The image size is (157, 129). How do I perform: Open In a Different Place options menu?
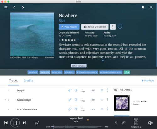[x=107, y=109]
